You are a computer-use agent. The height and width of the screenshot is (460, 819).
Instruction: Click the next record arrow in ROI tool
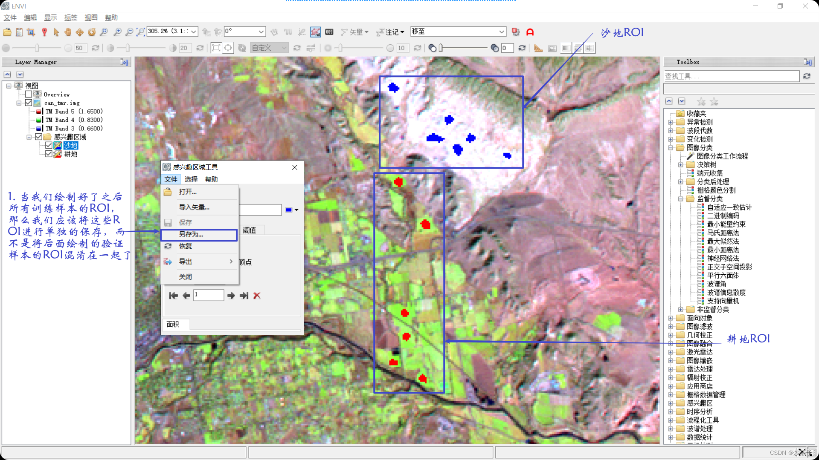pyautogui.click(x=231, y=296)
